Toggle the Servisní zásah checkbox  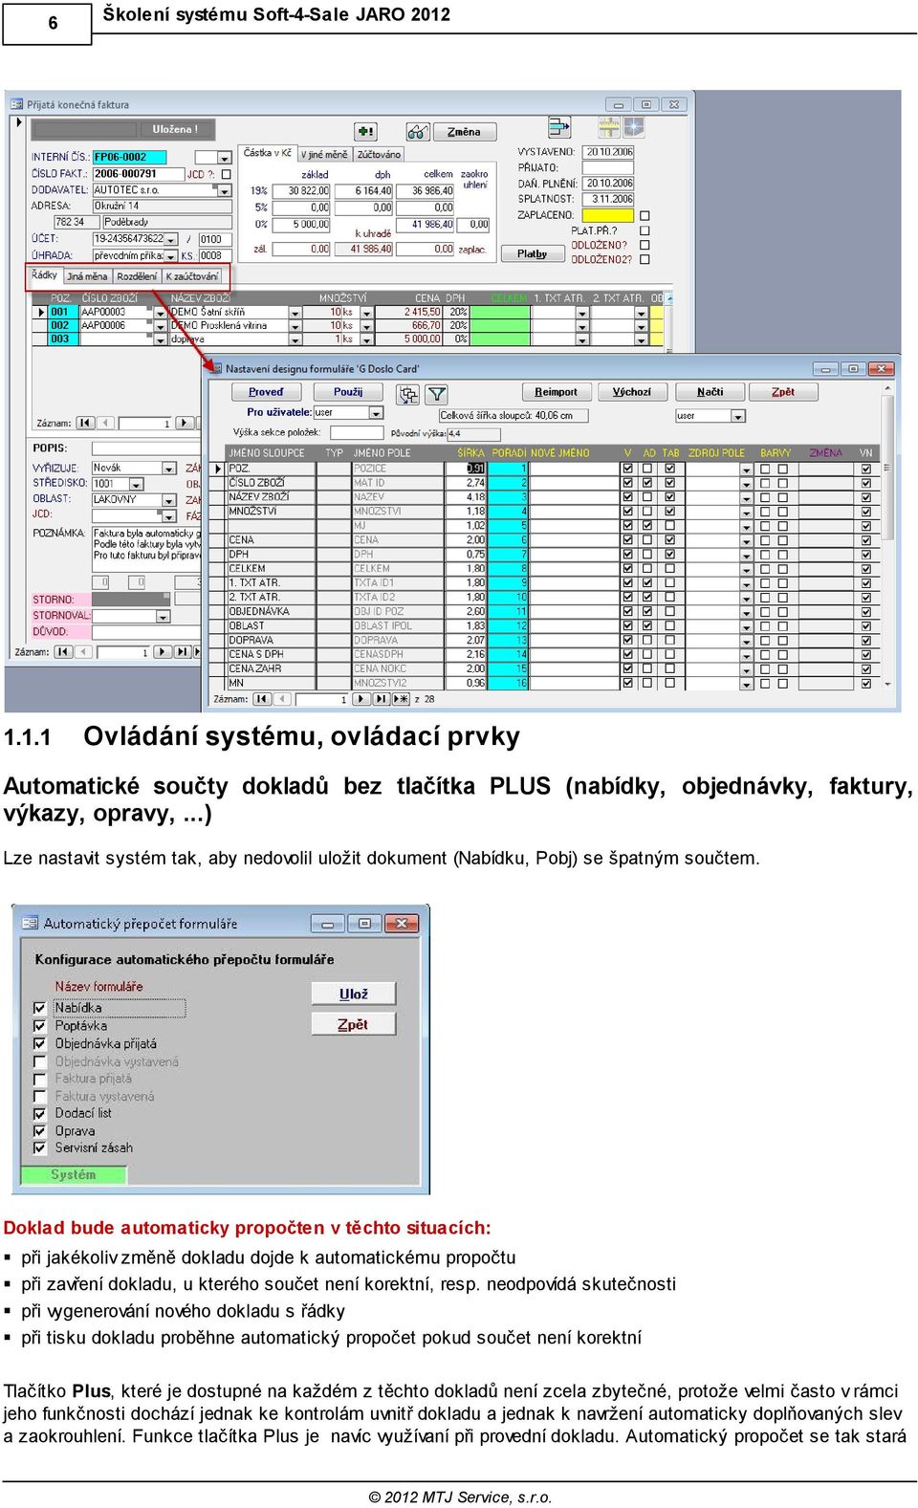click(40, 1147)
